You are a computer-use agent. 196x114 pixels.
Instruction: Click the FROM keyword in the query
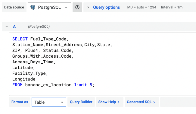17,85
